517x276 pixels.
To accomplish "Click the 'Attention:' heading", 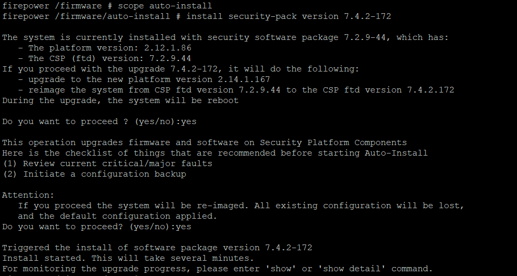I will coord(28,195).
